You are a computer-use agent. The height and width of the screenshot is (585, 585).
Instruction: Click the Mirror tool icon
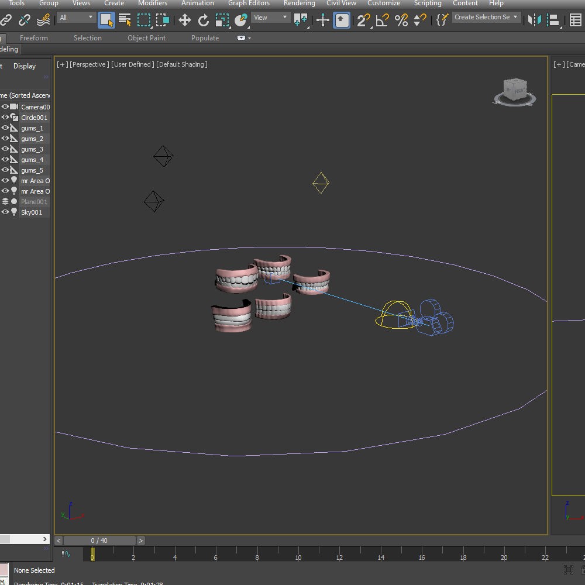click(x=534, y=20)
